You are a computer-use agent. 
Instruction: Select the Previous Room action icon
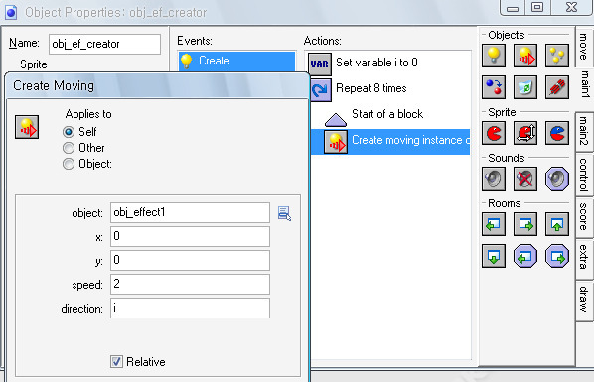pos(494,224)
